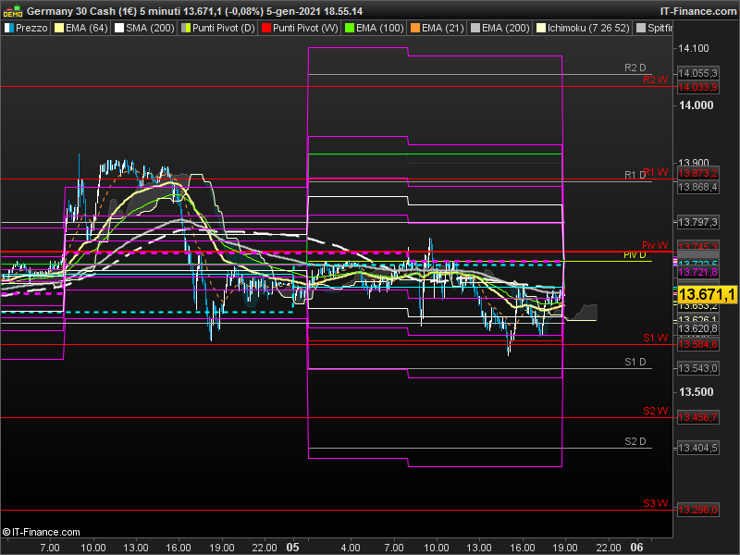Click the 13.500 price axis label
This screenshot has width=740, height=555.
(x=697, y=392)
